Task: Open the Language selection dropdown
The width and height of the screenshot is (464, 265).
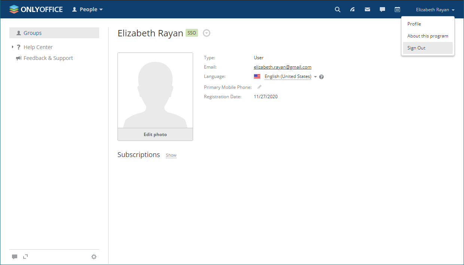Action: coord(315,76)
